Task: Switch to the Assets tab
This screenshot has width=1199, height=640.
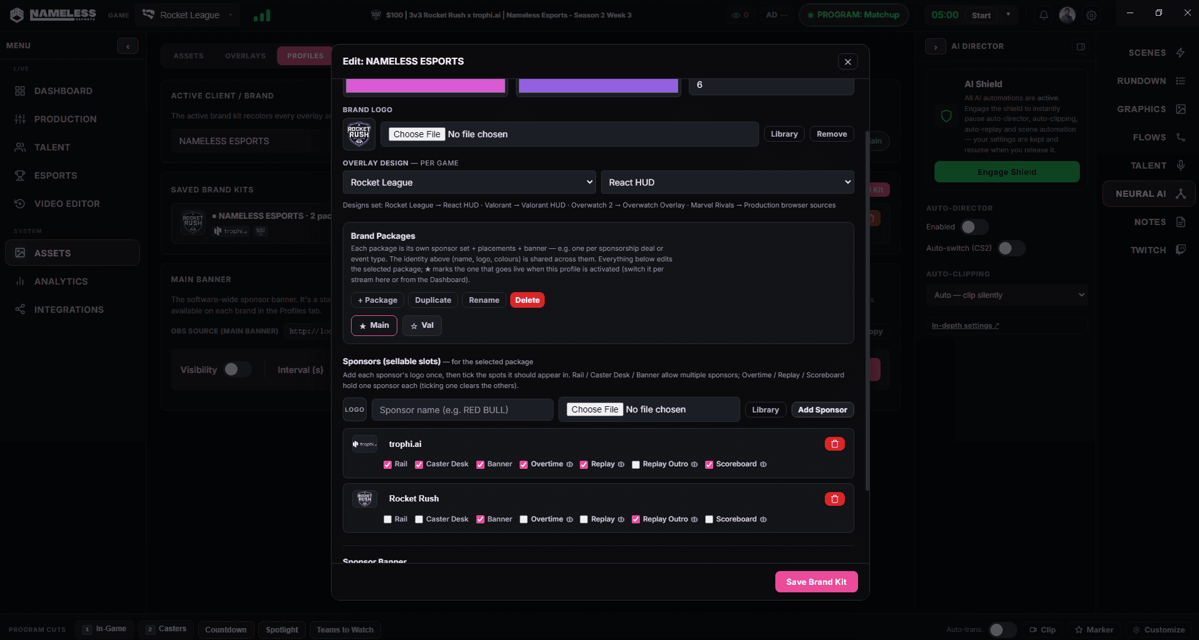Action: pyautogui.click(x=189, y=56)
